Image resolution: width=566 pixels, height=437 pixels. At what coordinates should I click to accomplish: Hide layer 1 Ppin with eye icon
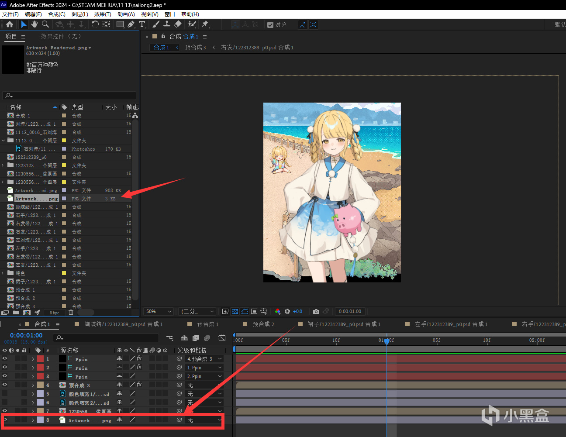click(x=5, y=358)
